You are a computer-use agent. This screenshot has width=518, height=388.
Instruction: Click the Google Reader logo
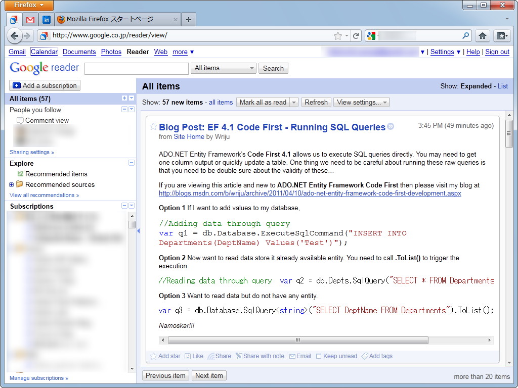click(x=45, y=68)
